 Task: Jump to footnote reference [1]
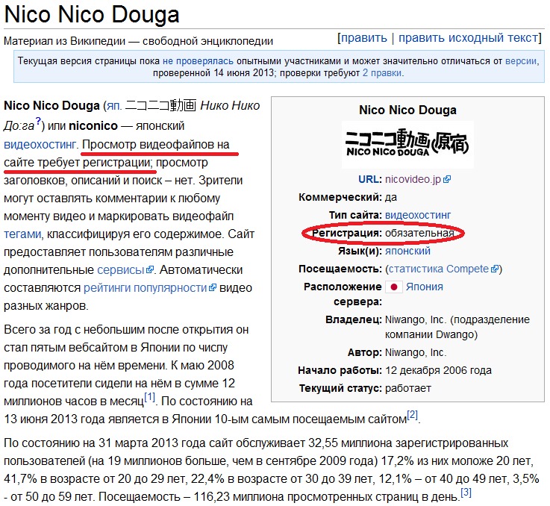[x=149, y=397]
